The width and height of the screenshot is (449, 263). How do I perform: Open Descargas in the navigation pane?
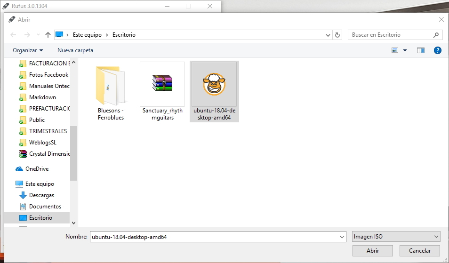point(37,195)
